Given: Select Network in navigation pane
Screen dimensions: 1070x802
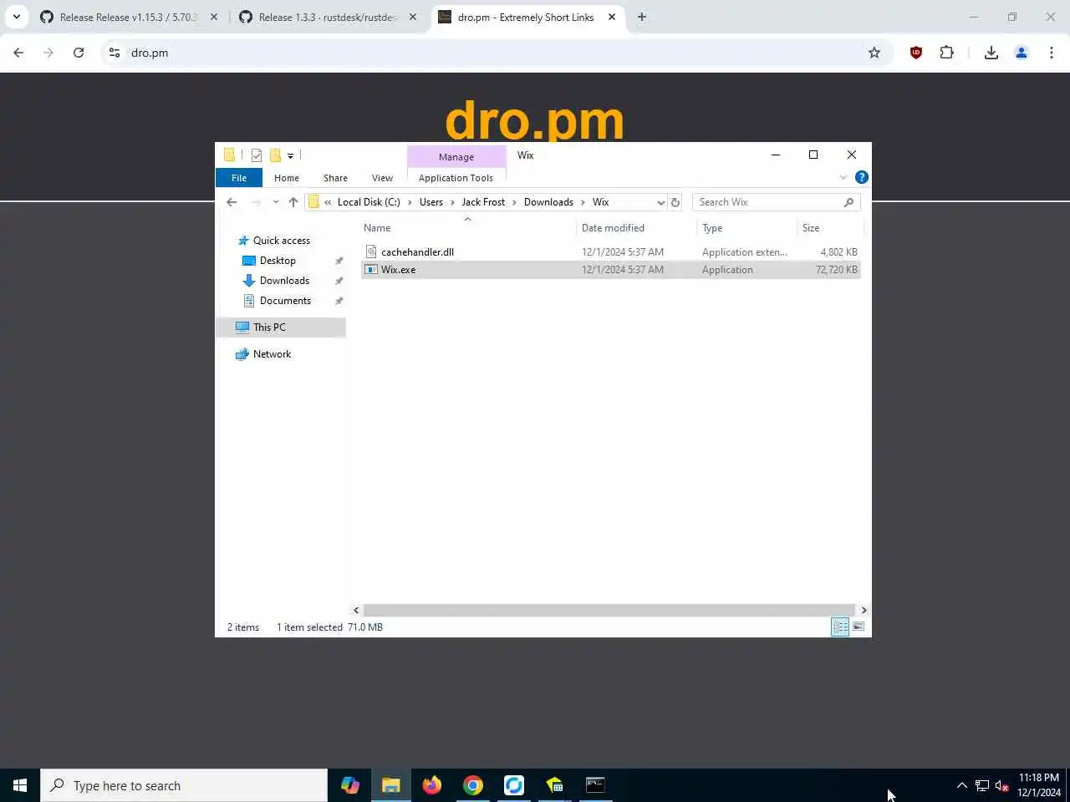Looking at the screenshot, I should [272, 354].
